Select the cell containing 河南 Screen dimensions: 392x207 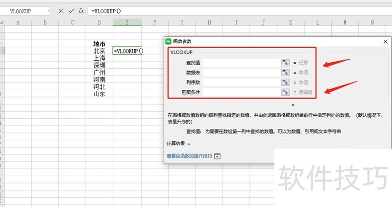point(99,79)
